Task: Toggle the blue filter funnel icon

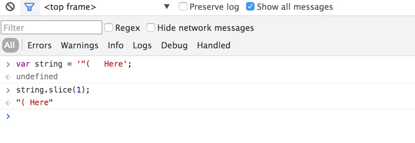Action: tap(29, 7)
